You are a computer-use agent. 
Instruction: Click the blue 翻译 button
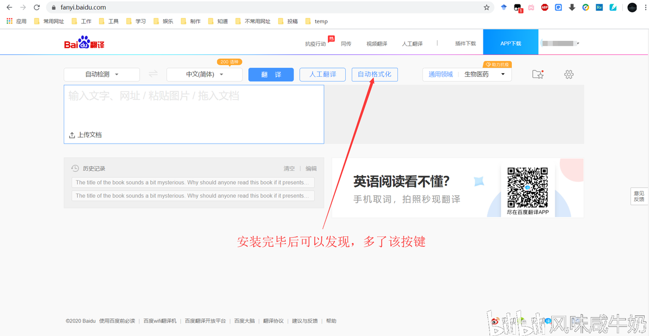pyautogui.click(x=271, y=74)
